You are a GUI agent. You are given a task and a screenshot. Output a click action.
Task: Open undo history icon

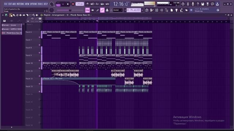[183, 4]
